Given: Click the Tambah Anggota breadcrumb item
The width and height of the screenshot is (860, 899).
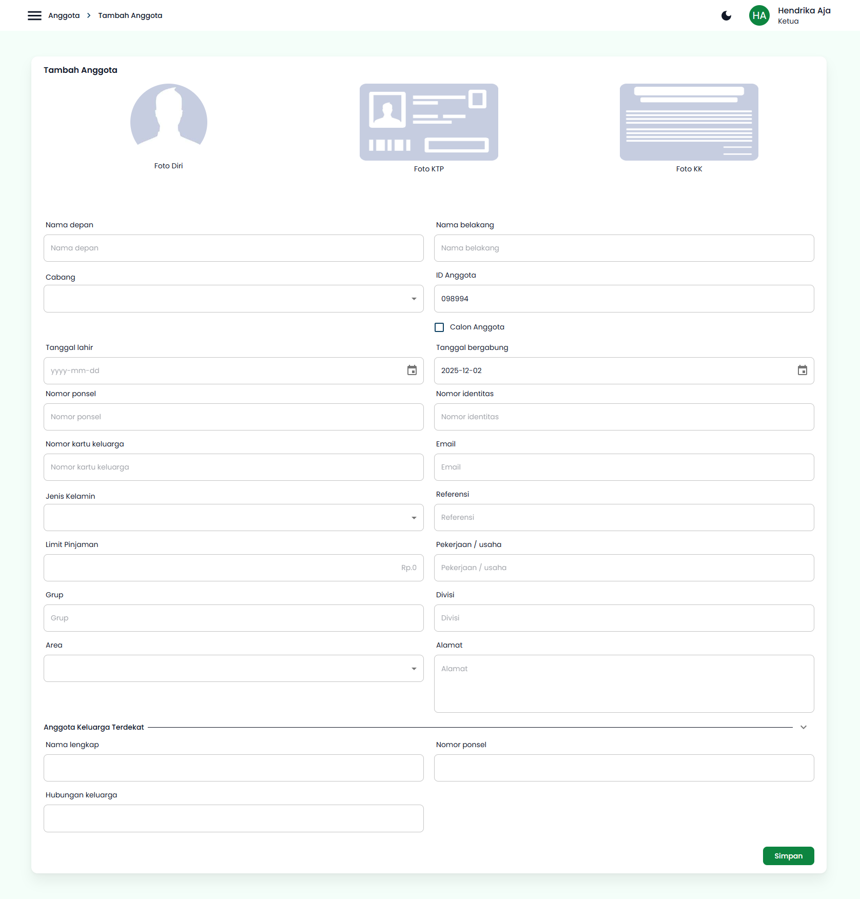Looking at the screenshot, I should coord(130,15).
